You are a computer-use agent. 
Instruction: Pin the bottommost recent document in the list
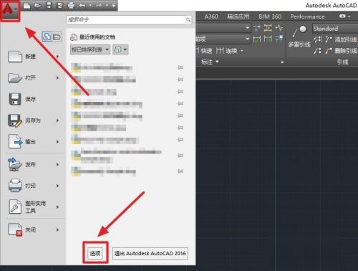(180, 171)
